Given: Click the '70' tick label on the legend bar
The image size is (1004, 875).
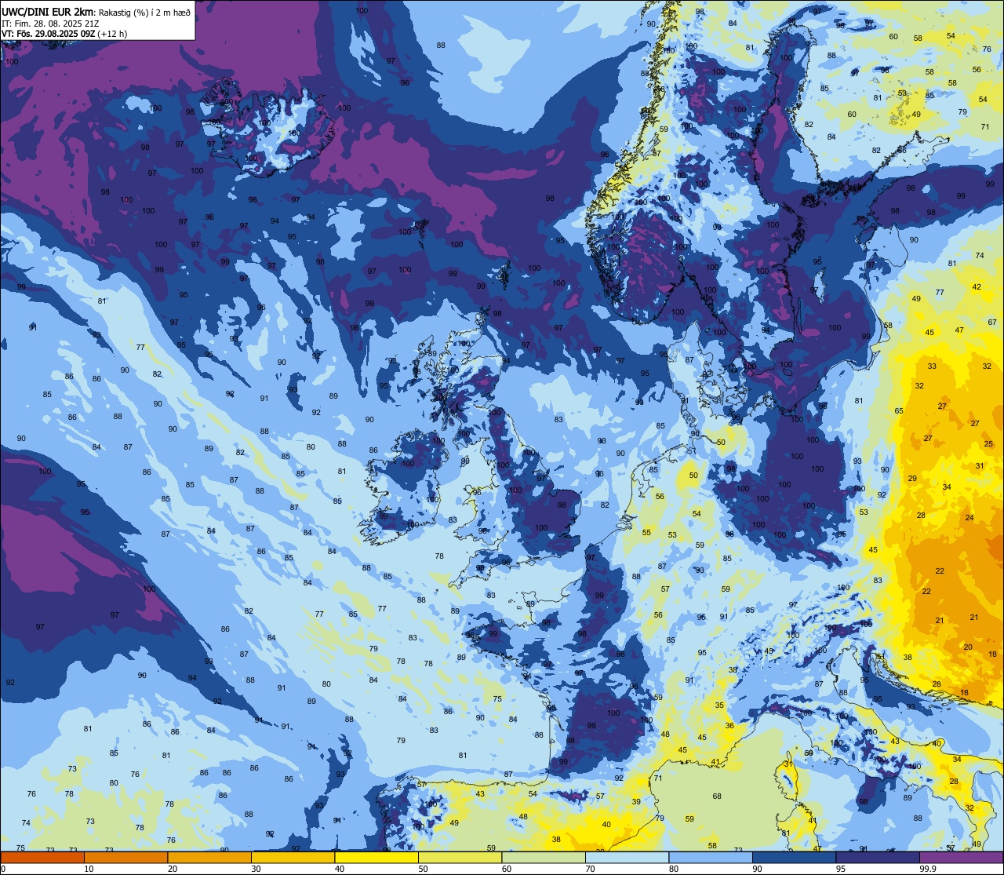Looking at the screenshot, I should (x=590, y=869).
